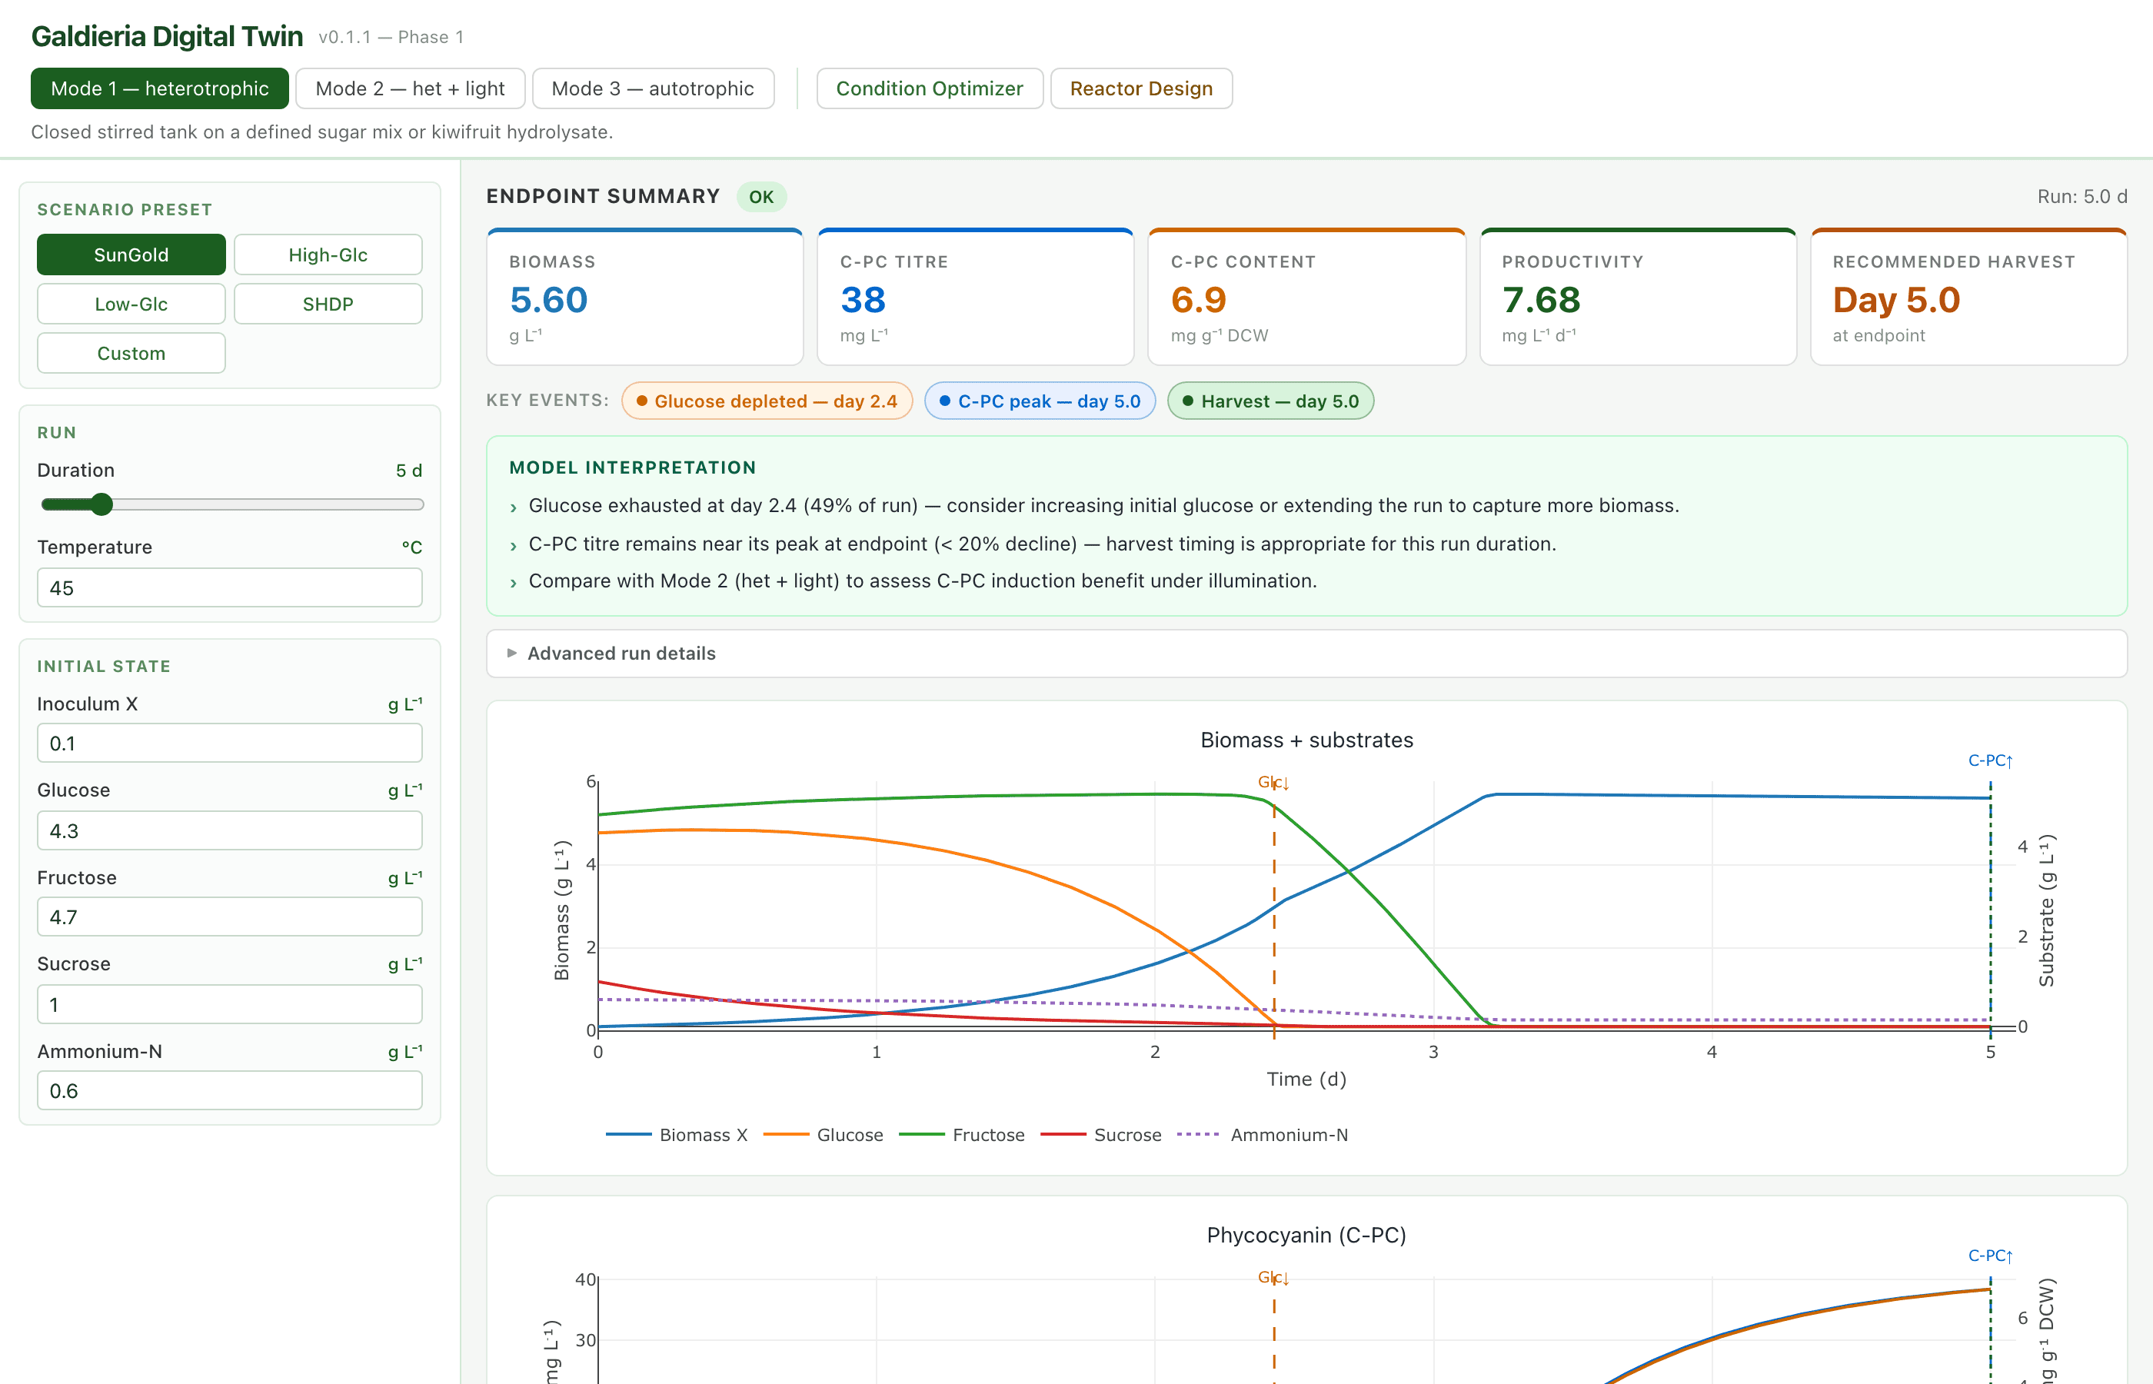
Task: Click the Sucrose concentration input field
Action: coord(230,1004)
